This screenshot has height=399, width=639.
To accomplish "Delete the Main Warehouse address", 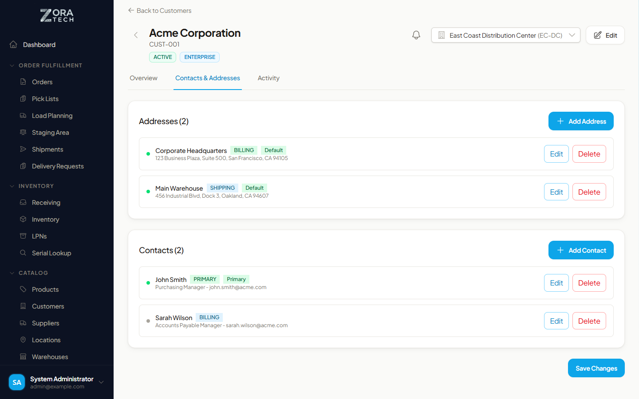I will tap(589, 192).
